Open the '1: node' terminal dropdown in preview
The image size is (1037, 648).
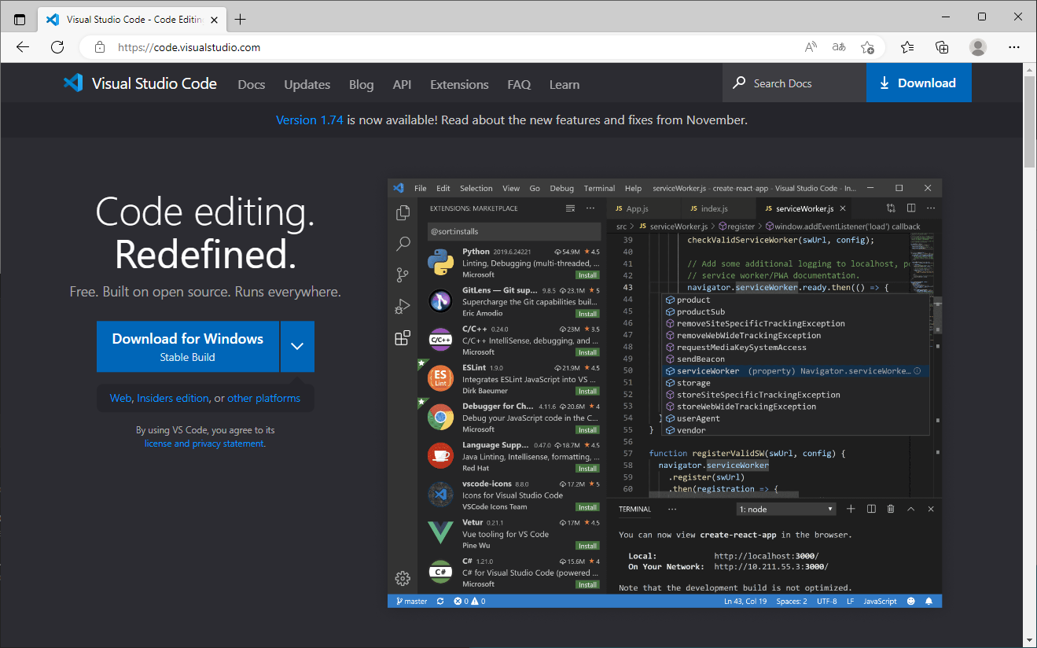tap(785, 509)
